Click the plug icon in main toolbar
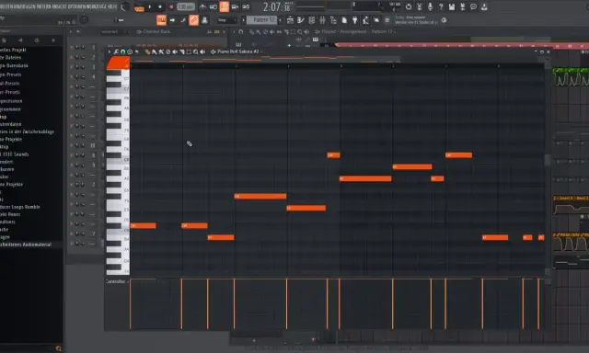Screen dimensions: 589x353 coord(355,20)
